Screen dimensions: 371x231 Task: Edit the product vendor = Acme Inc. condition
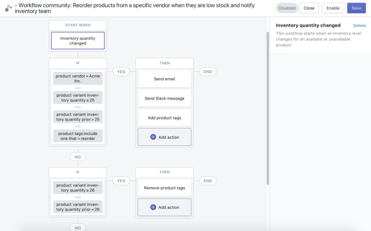point(78,79)
